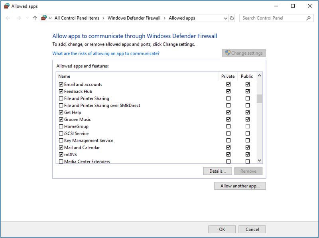Select All Control Panel Items breadcrumb
Screen dimensions: 319x238
pos(77,18)
